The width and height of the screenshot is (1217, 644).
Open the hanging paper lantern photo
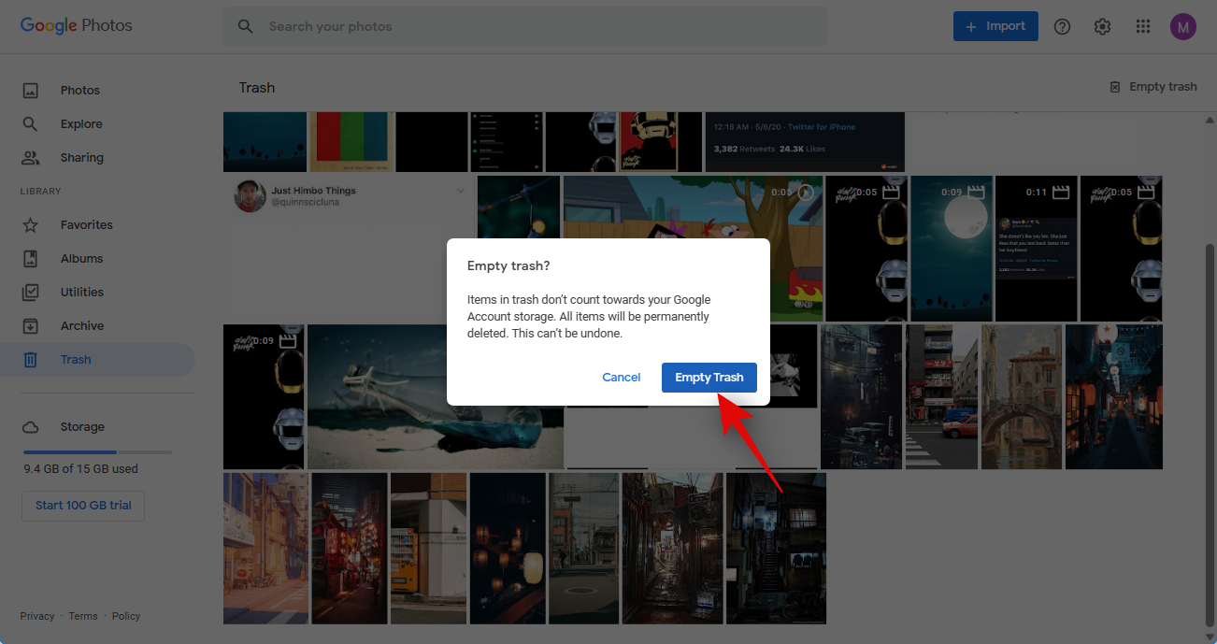tap(508, 549)
